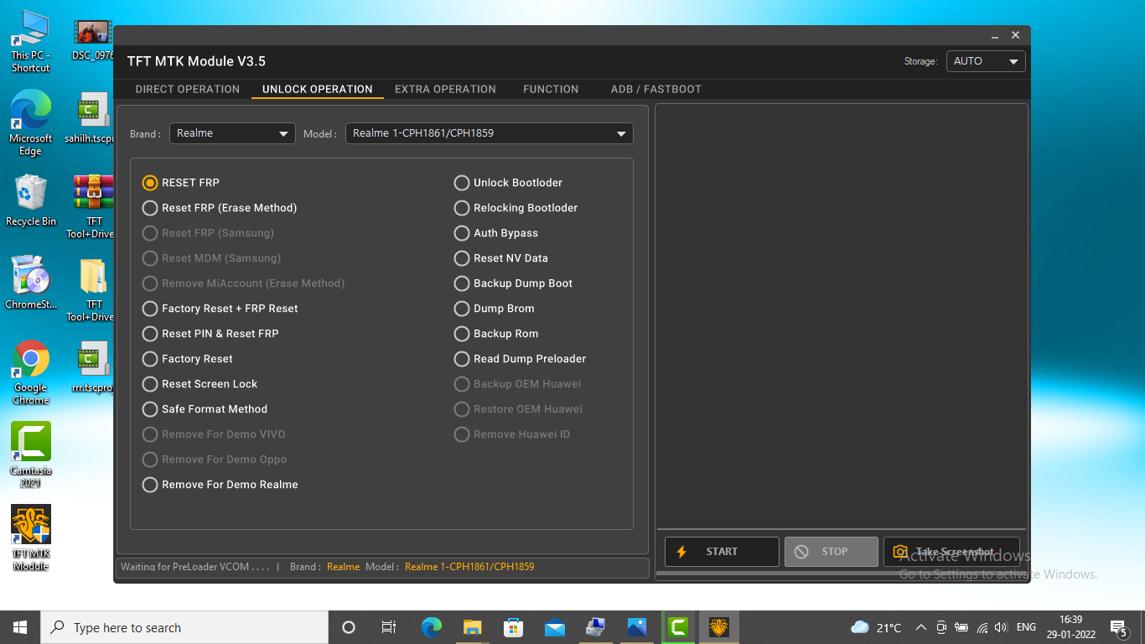Open FUNCTION tab

click(551, 89)
